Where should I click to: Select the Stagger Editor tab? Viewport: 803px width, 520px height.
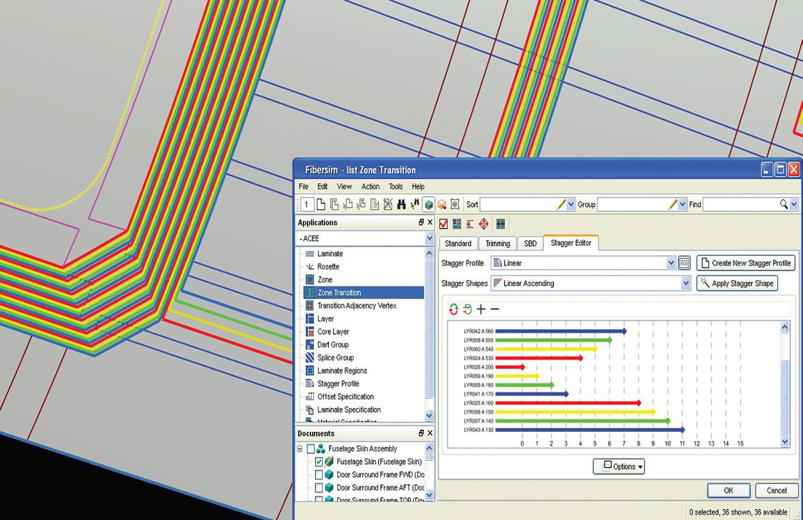tap(571, 243)
